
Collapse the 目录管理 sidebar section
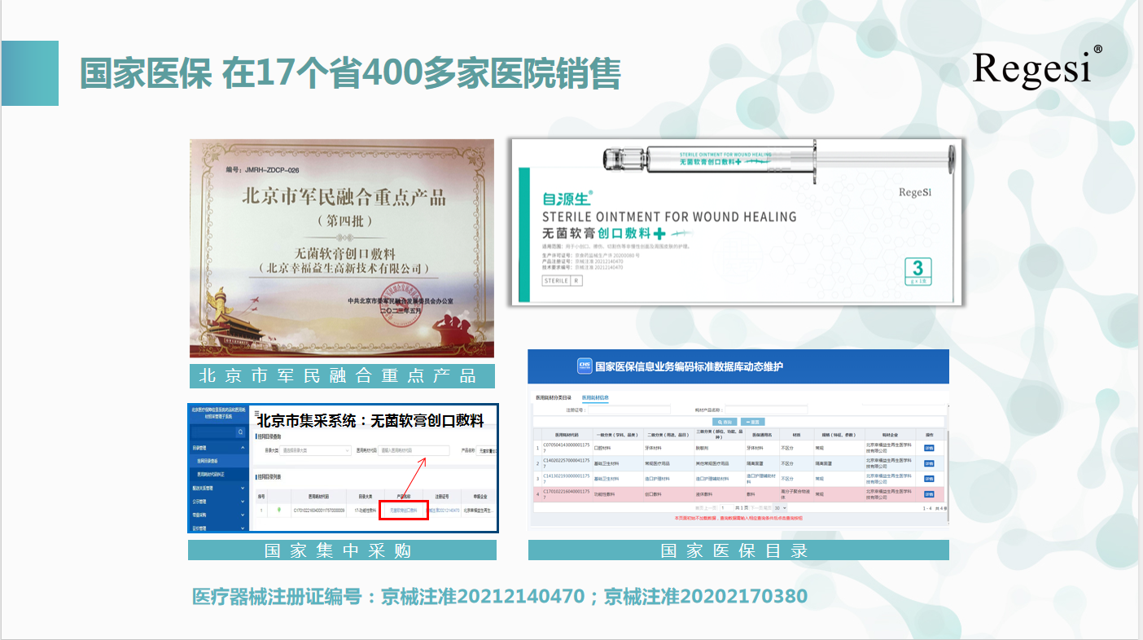[x=242, y=448]
